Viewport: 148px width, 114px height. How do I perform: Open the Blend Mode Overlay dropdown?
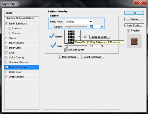point(79,22)
